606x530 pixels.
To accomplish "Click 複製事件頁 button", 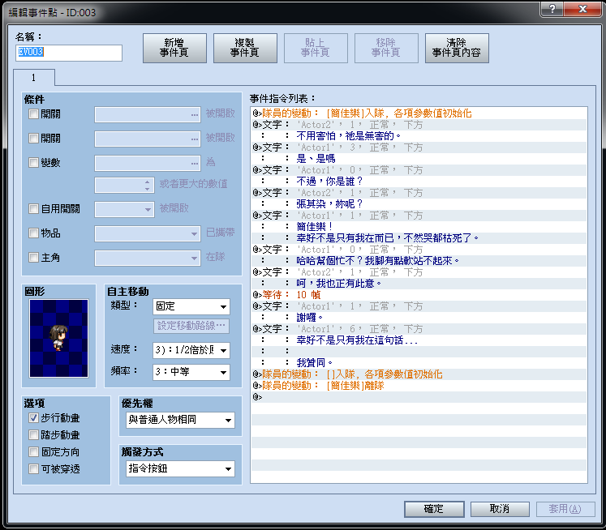I will 245,49.
